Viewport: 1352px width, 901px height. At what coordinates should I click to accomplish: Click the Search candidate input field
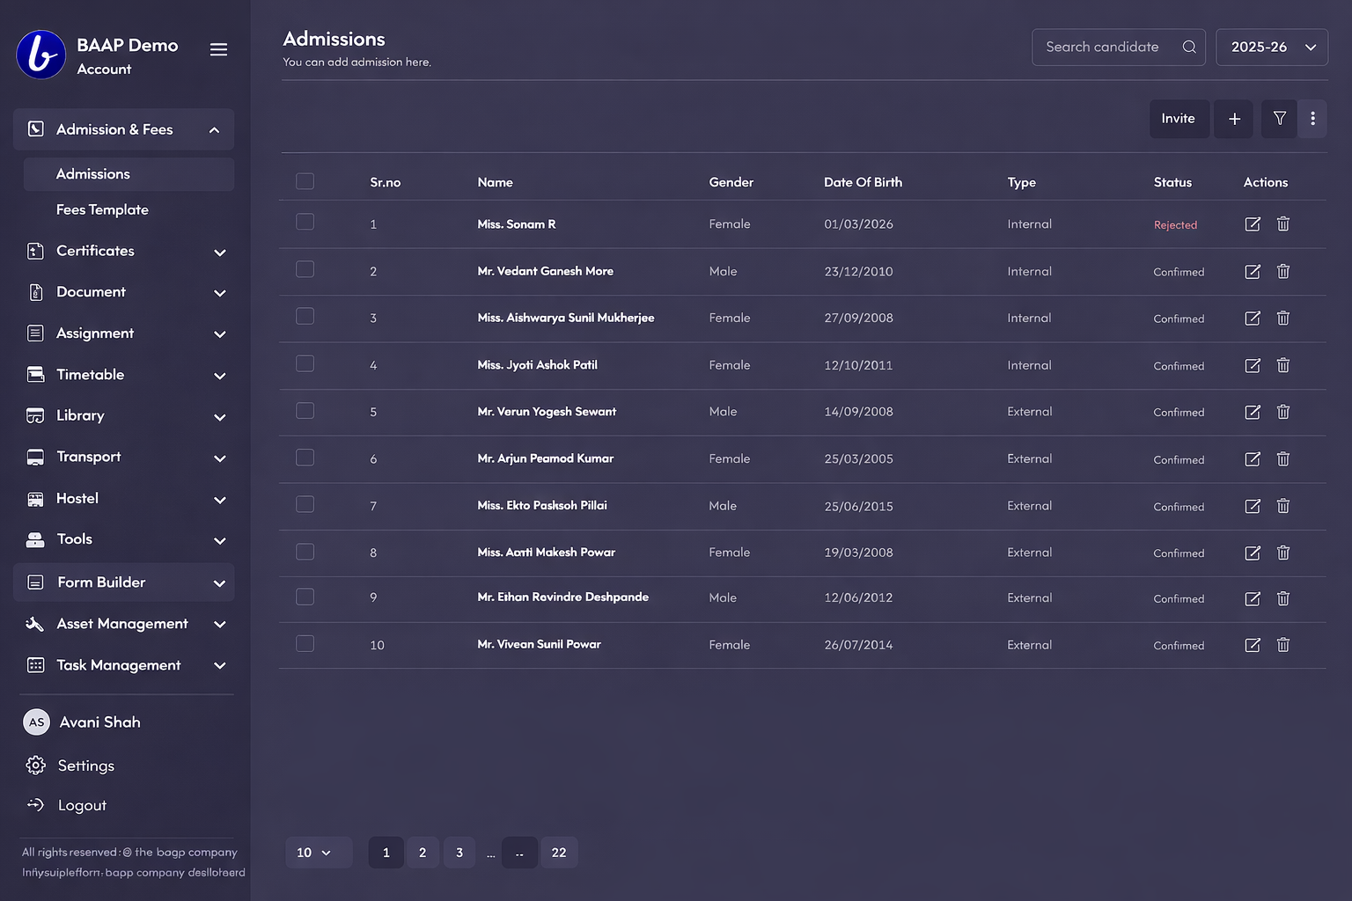[x=1105, y=48]
